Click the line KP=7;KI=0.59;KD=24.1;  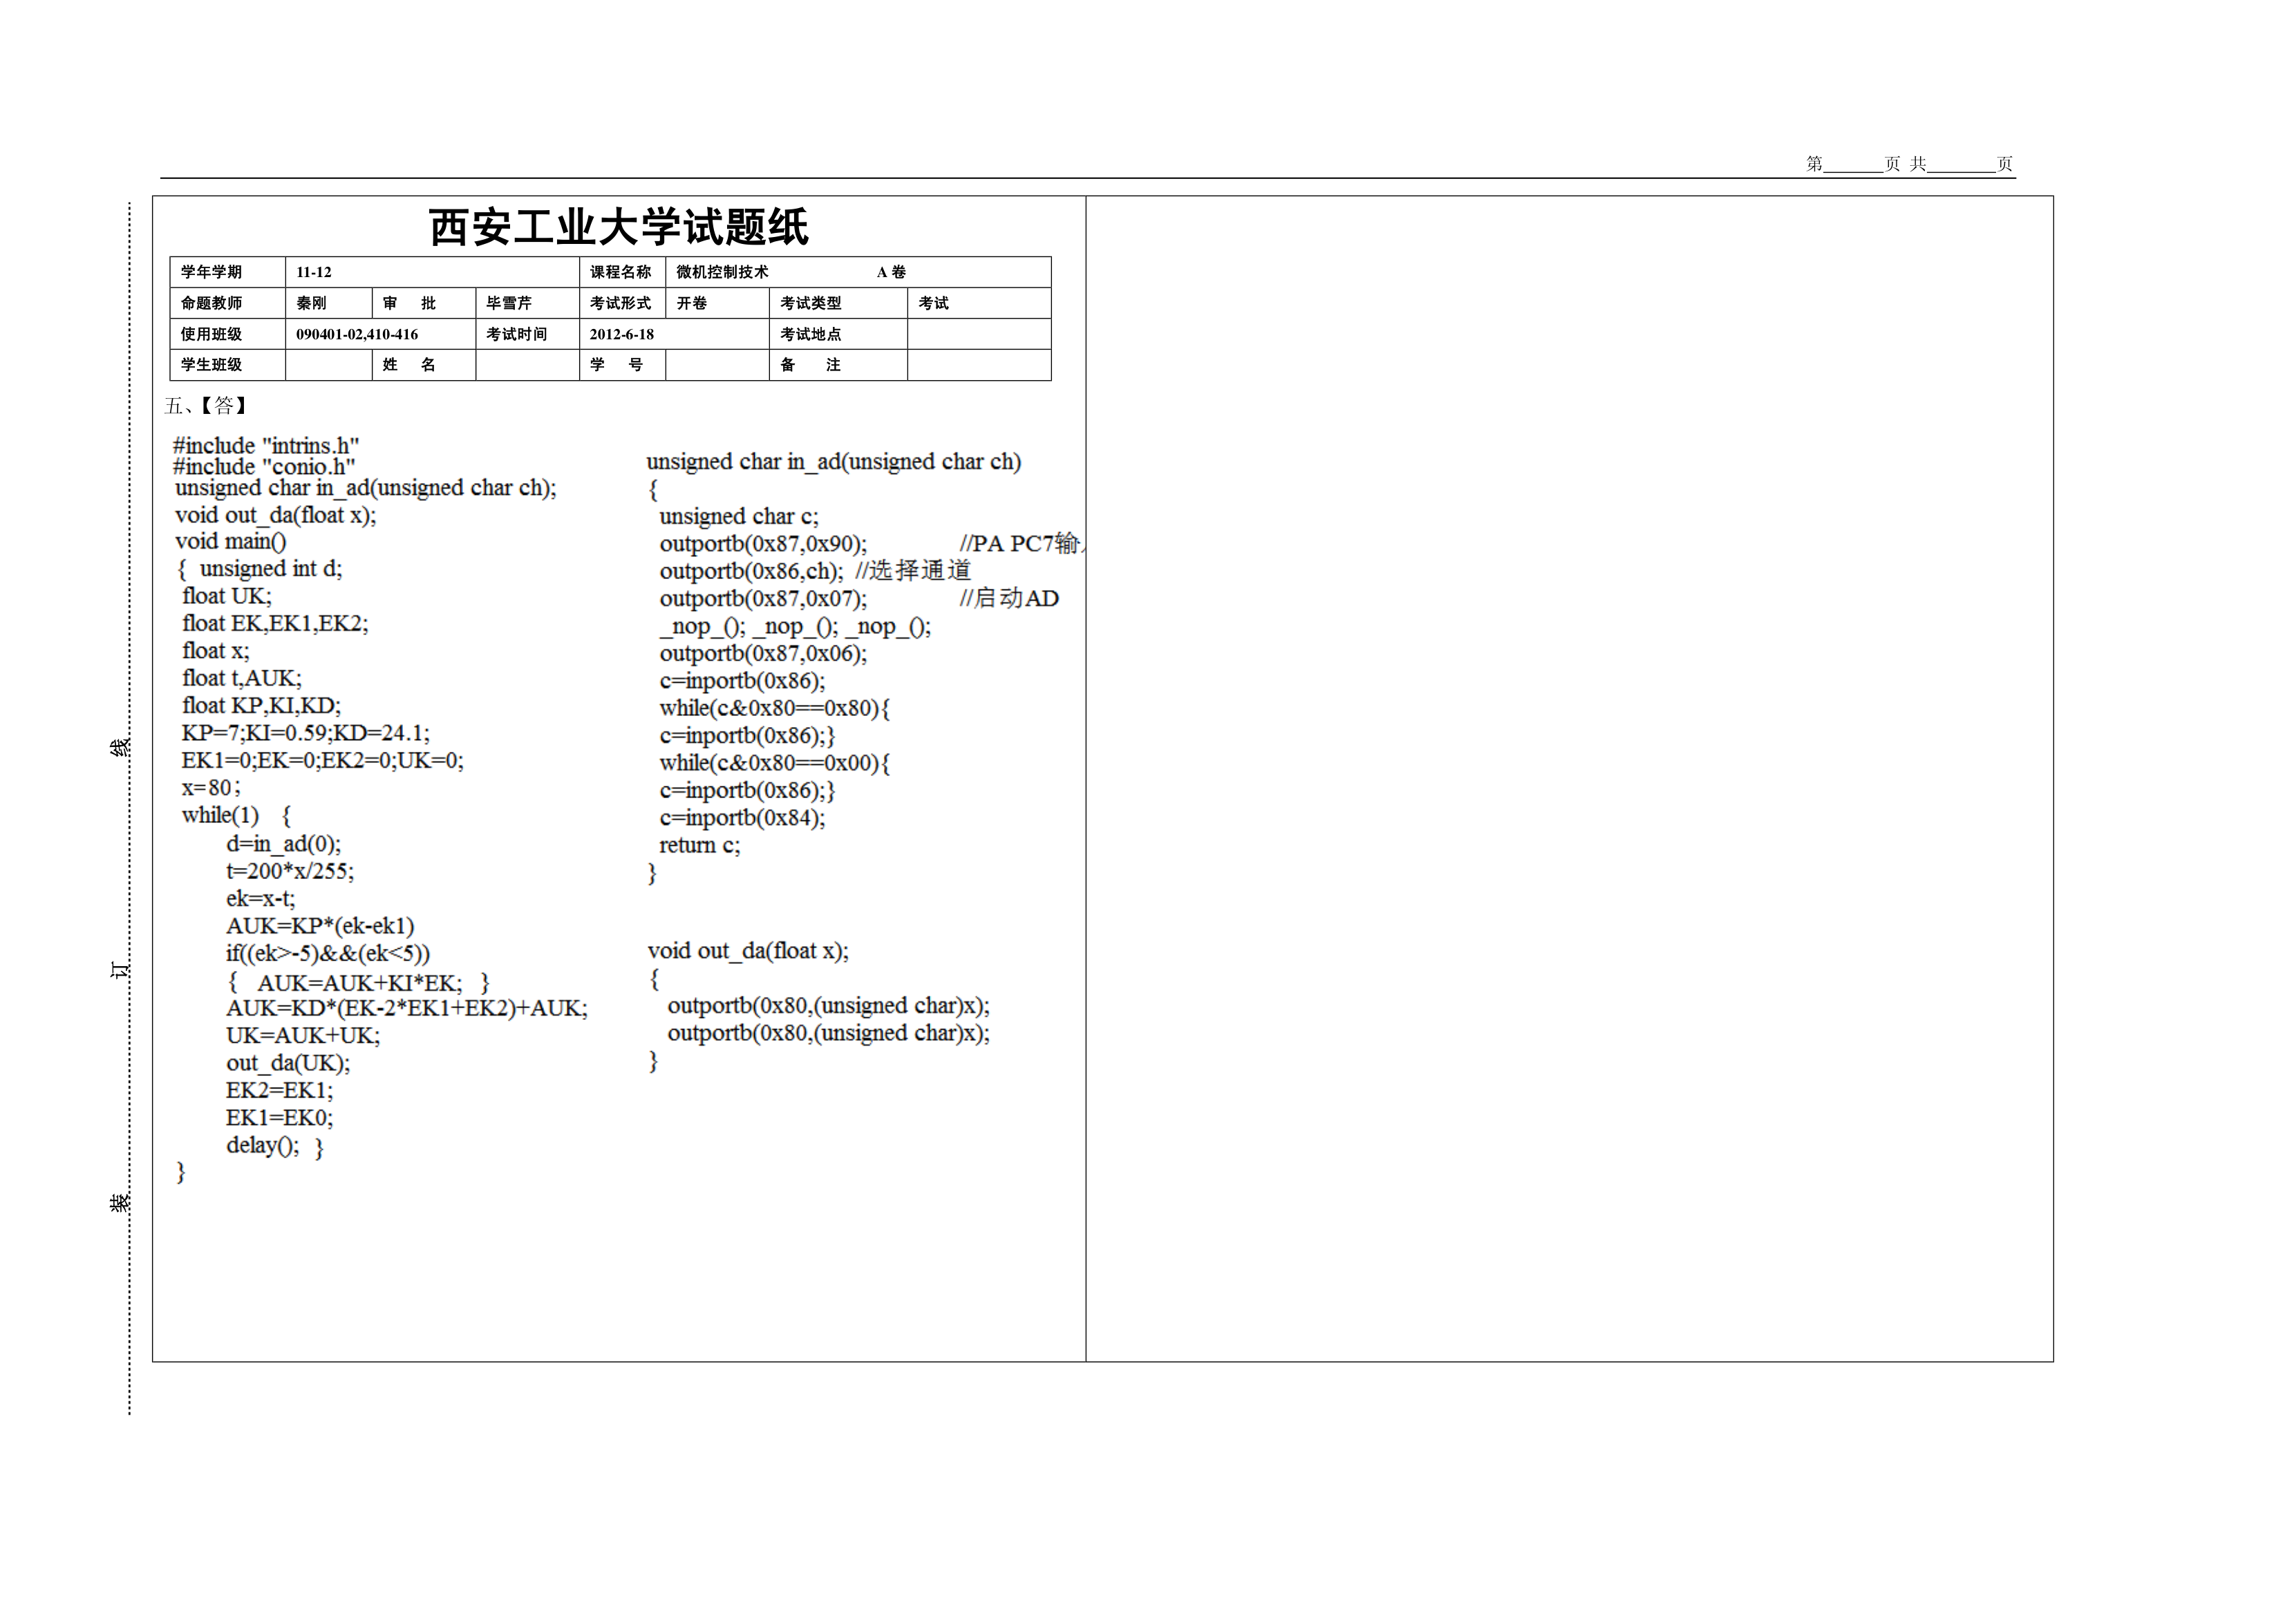305,733
